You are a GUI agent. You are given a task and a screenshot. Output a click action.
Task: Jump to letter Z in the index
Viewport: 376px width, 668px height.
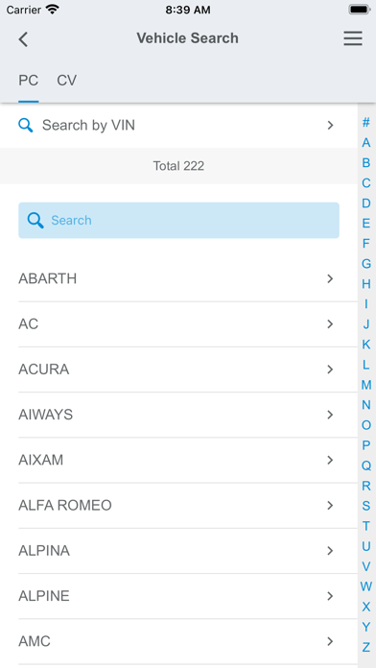[x=366, y=647]
